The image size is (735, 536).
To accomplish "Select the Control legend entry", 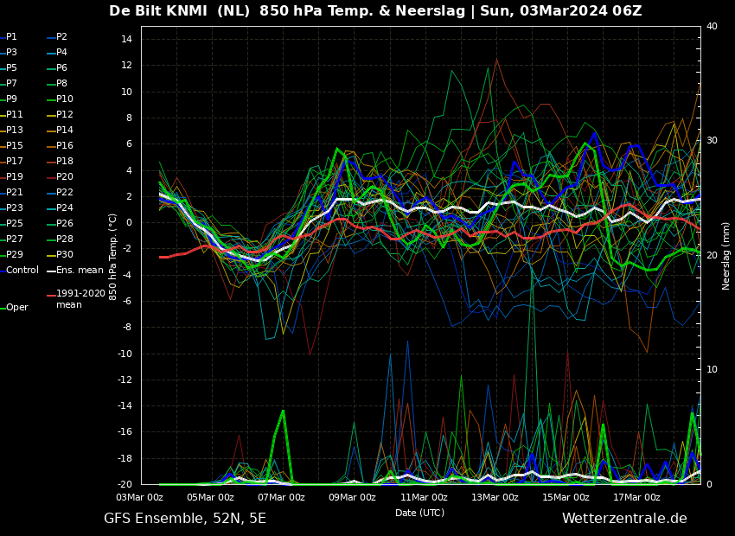I will (x=19, y=270).
